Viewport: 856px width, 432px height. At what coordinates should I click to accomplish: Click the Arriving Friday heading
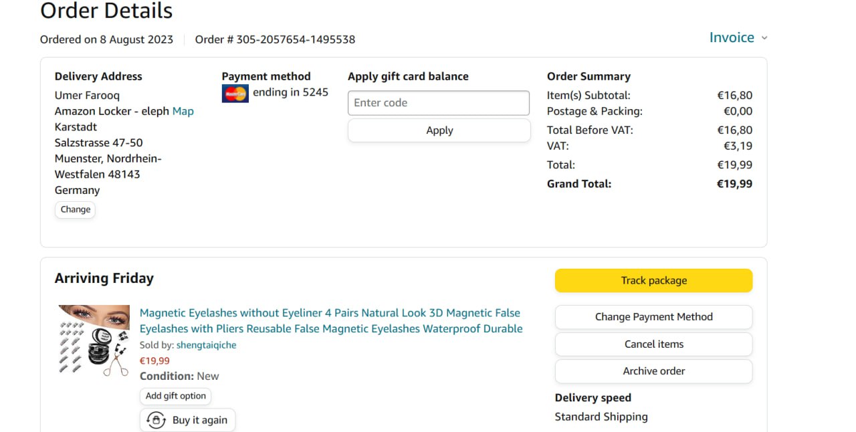104,278
